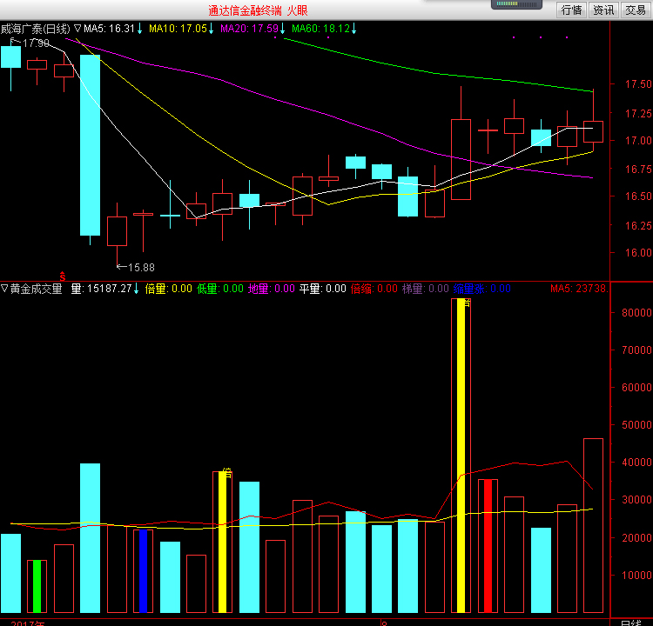Select the solid red volume bar
The image size is (653, 626).
tap(488, 546)
